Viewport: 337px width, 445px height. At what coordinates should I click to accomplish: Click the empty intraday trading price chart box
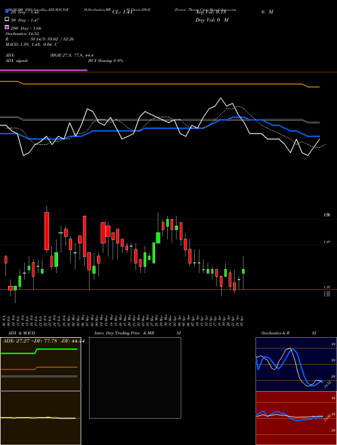pyautogui.click(x=135, y=378)
